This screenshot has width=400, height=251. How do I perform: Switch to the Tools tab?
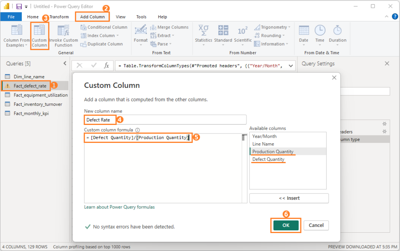(x=141, y=17)
